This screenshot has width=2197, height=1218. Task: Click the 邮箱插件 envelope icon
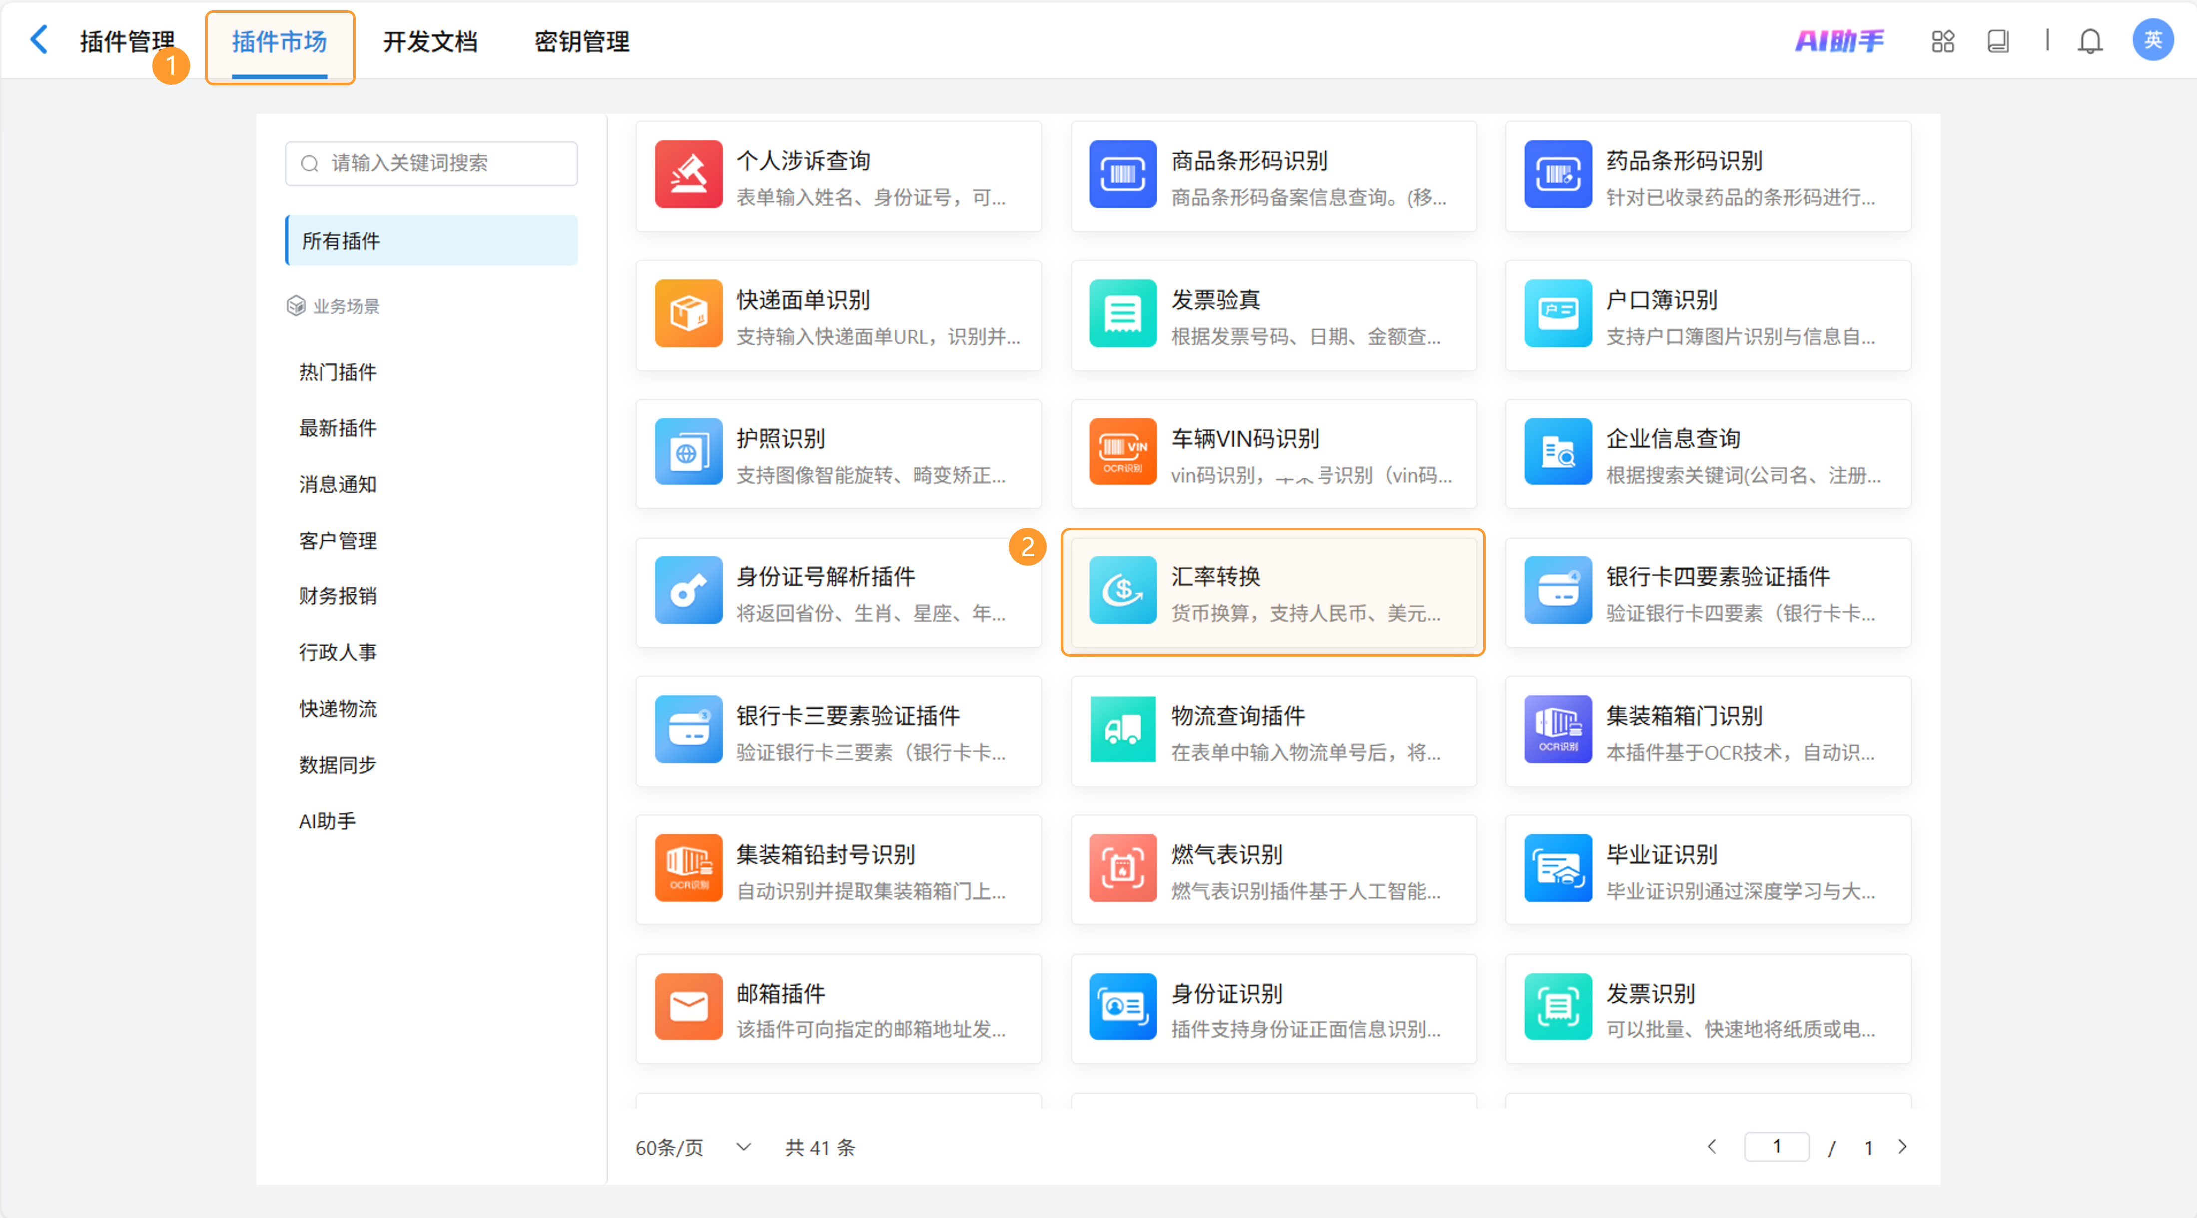point(688,1006)
